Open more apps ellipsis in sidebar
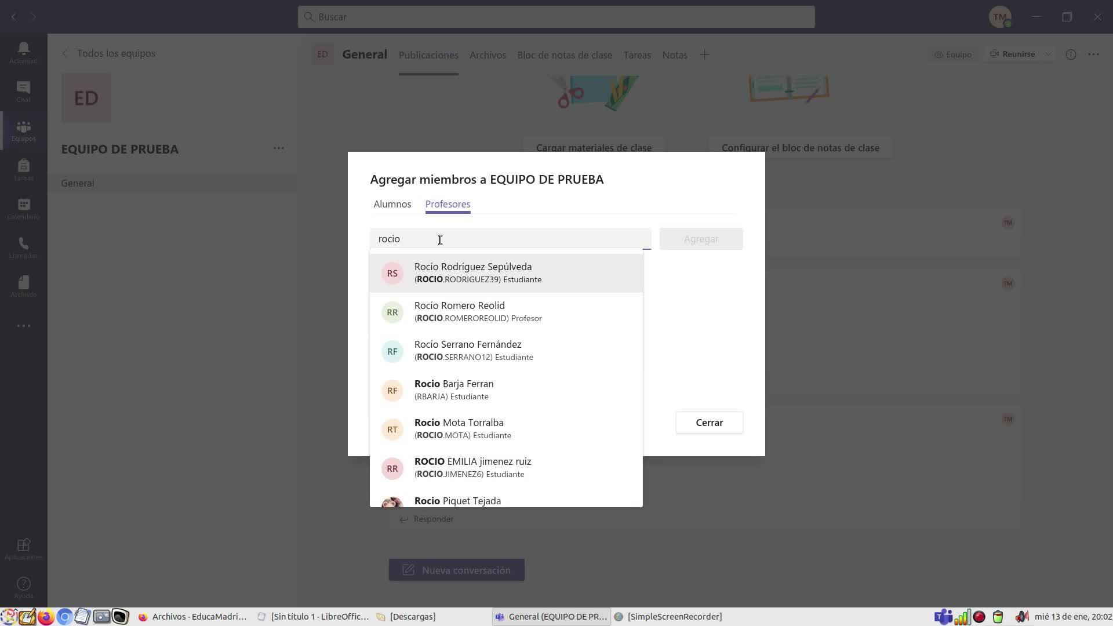Image resolution: width=1113 pixels, height=626 pixels. coord(23,326)
